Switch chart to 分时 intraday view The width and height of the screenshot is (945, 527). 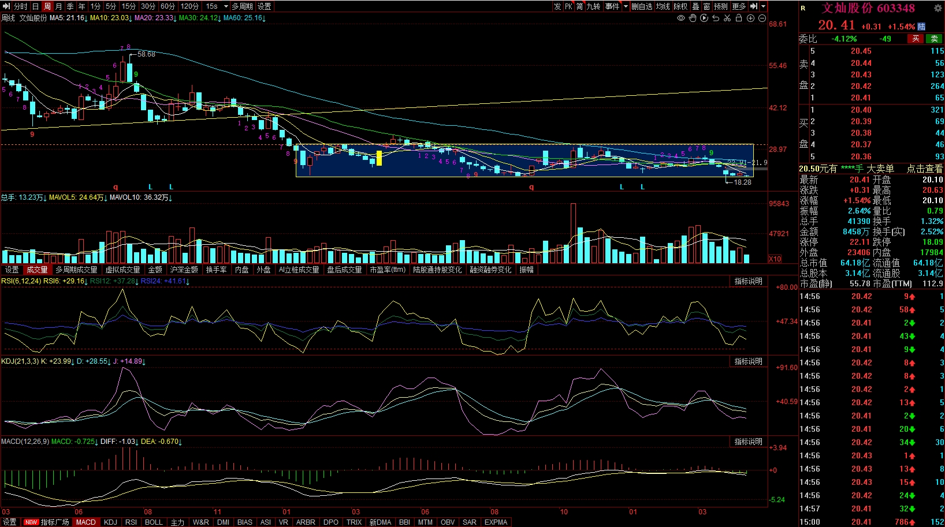pyautogui.click(x=21, y=6)
